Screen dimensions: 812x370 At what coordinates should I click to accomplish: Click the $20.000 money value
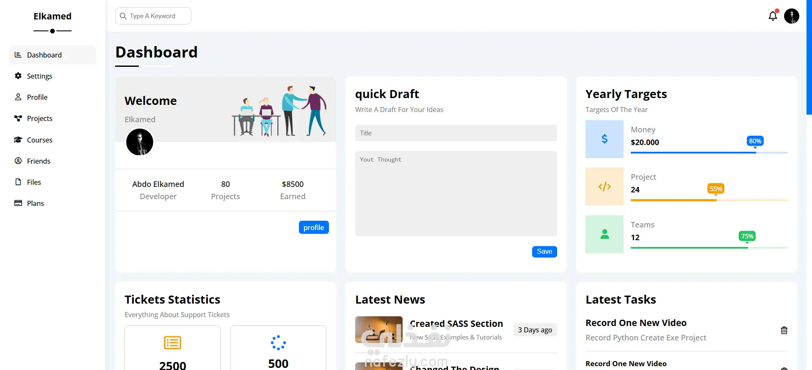pos(645,143)
